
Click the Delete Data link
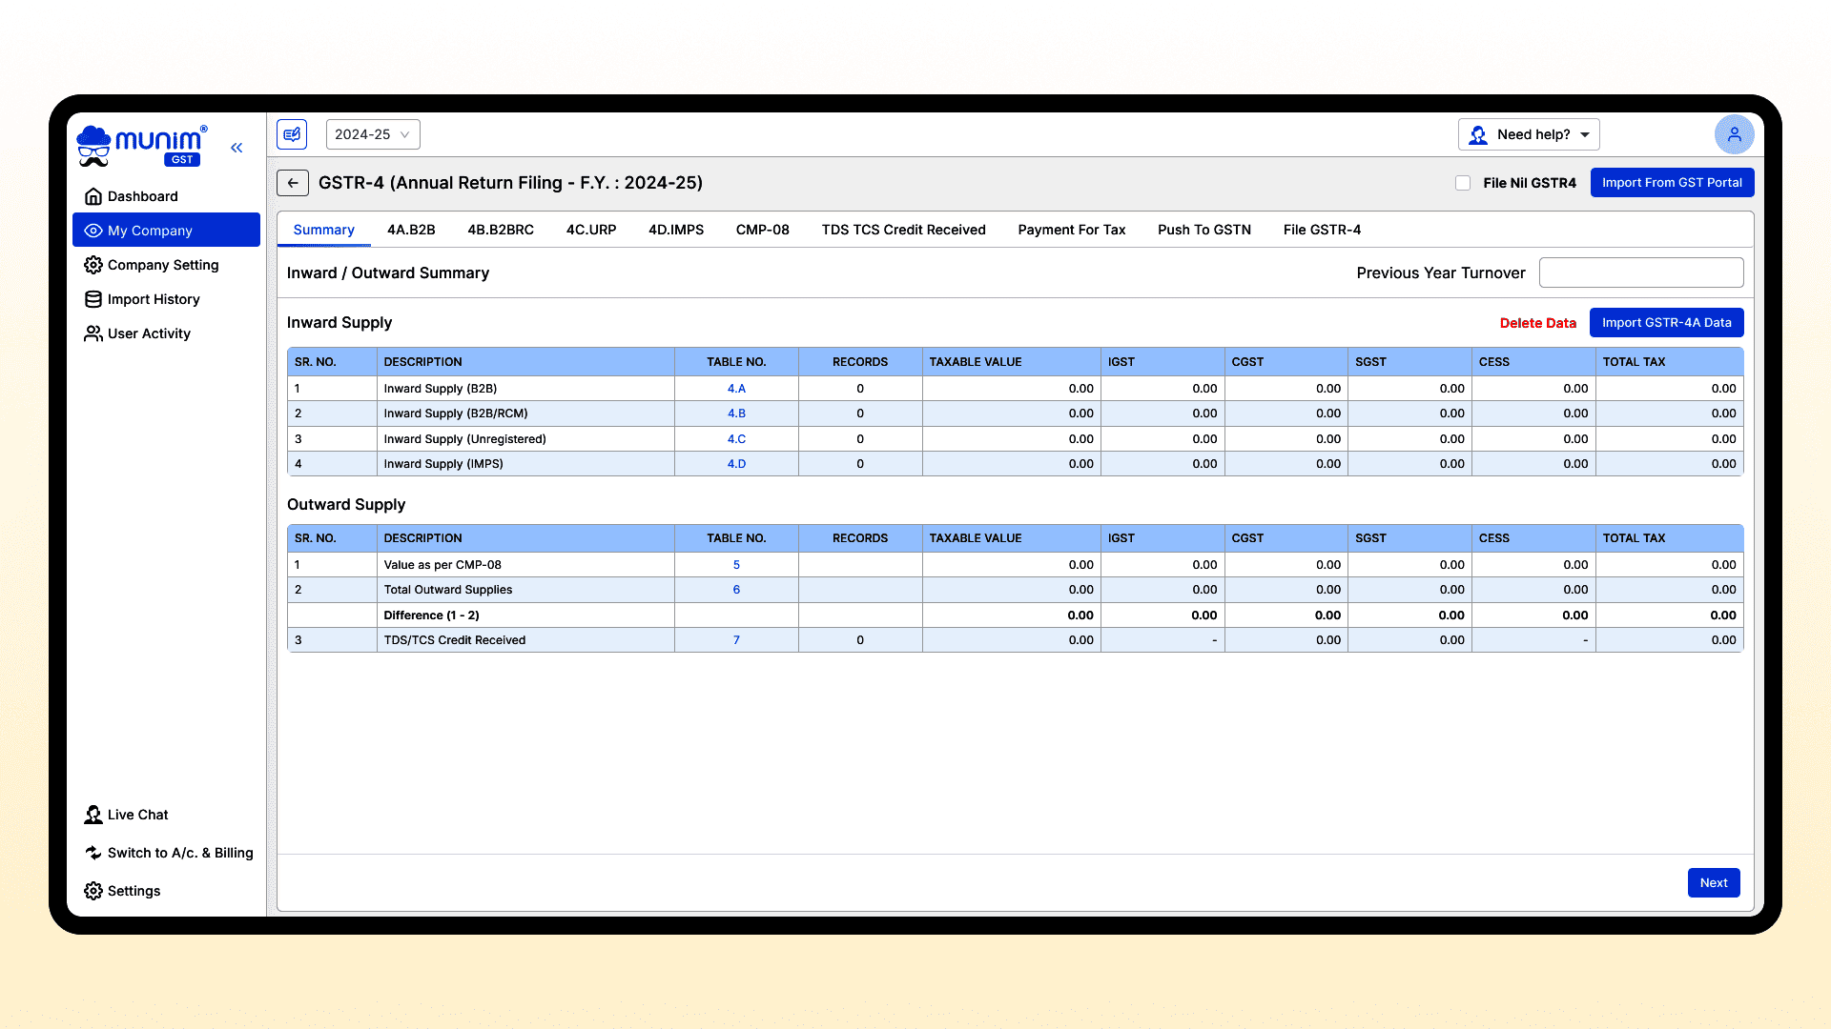click(x=1537, y=323)
